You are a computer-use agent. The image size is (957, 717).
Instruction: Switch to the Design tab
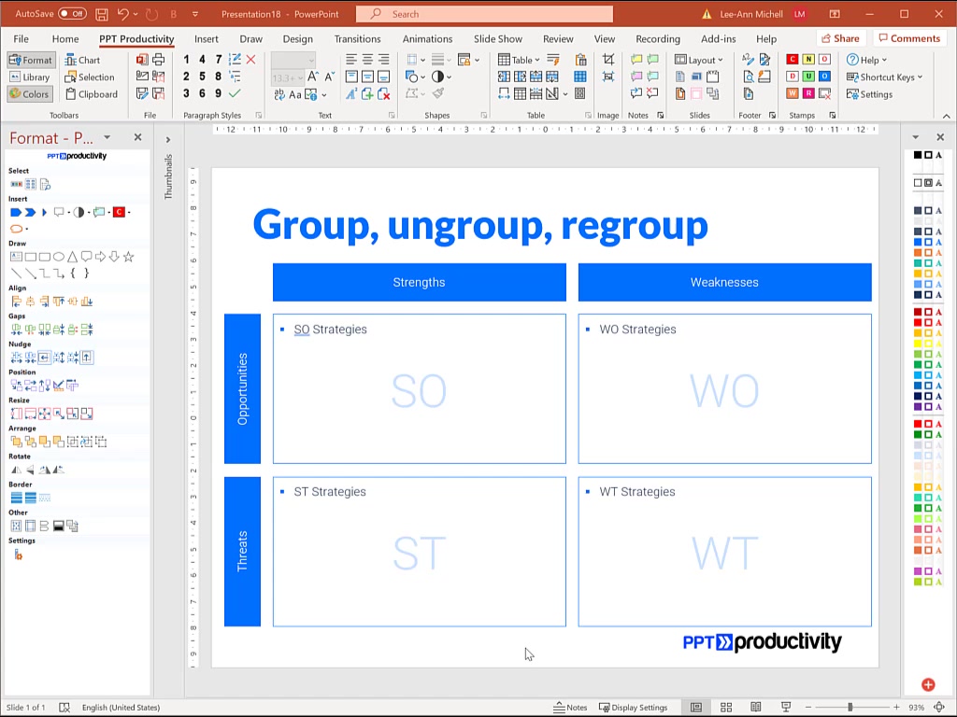(x=298, y=38)
